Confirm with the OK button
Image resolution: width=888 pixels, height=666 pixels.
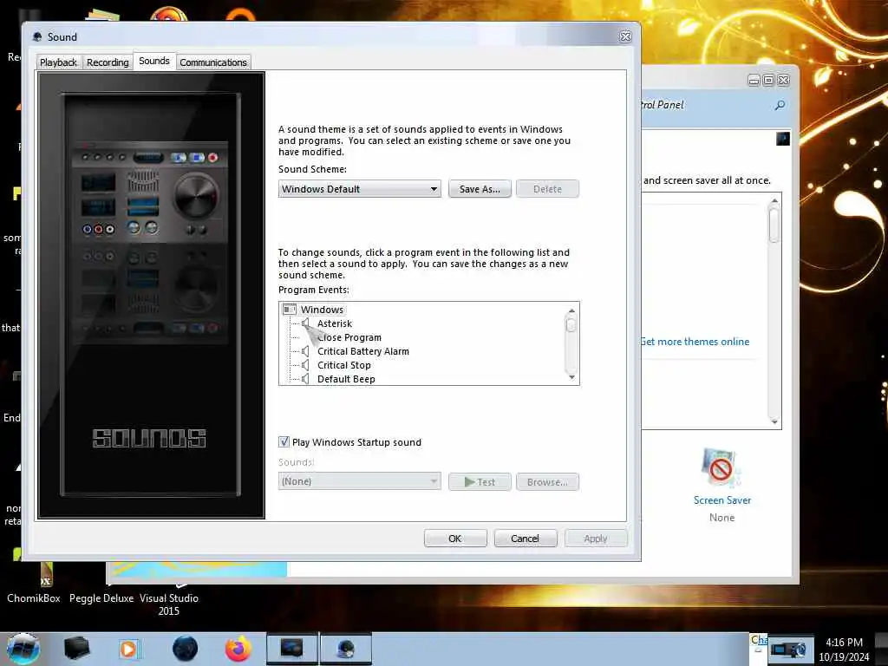pyautogui.click(x=455, y=538)
